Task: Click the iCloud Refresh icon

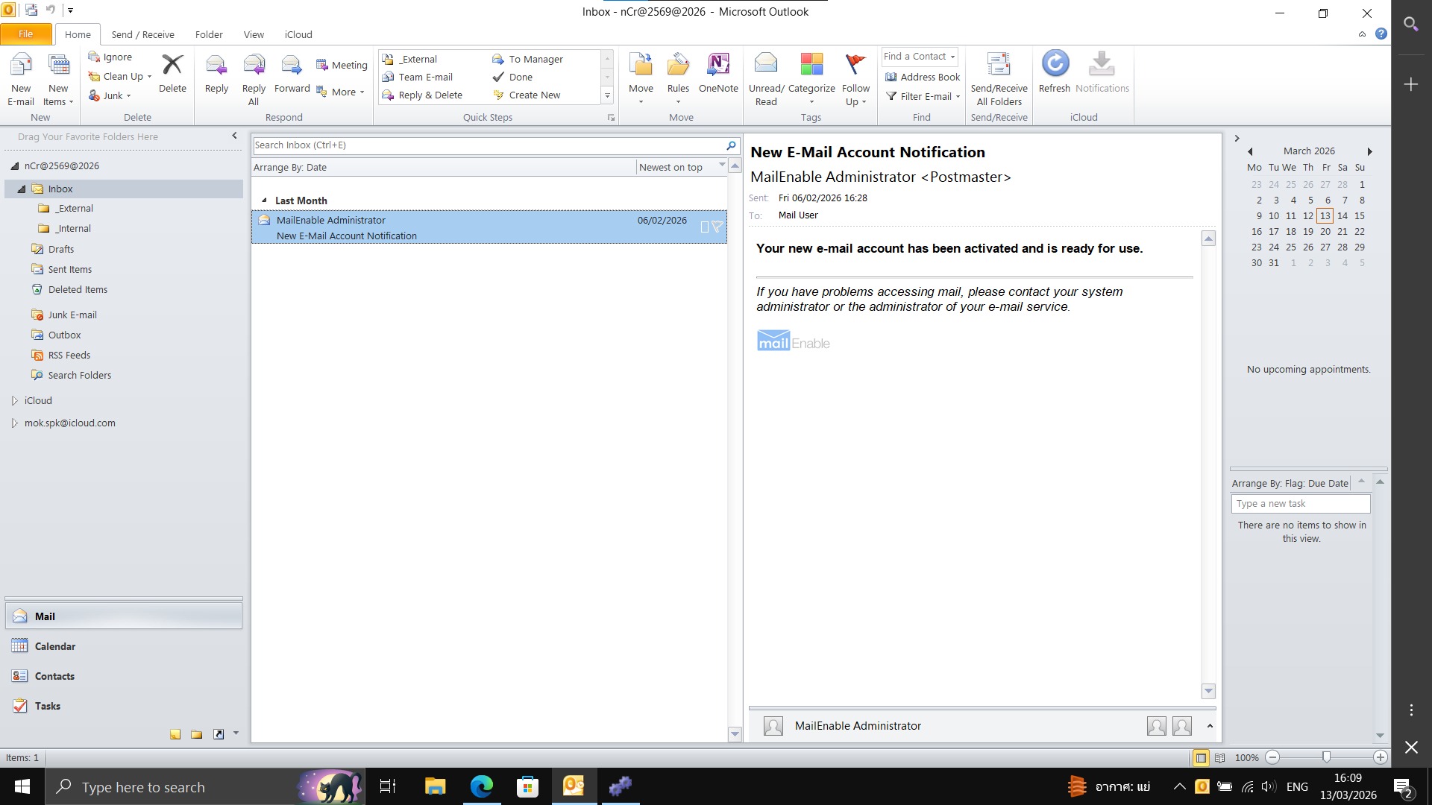Action: [1055, 65]
